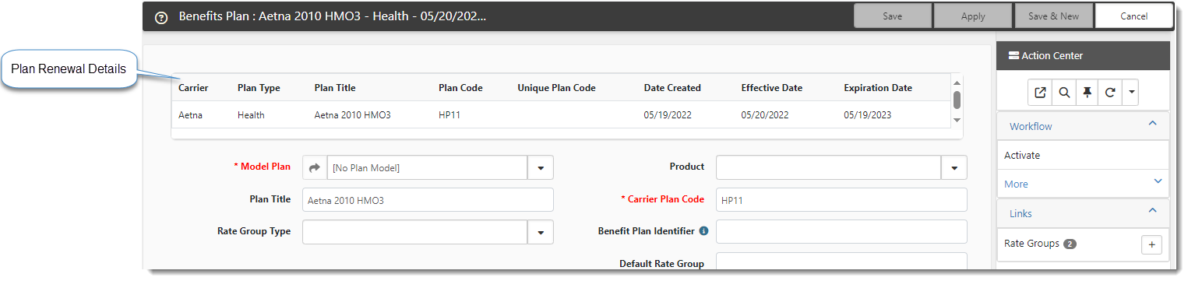
Task: Click the Expiration Date column header
Action: [878, 88]
